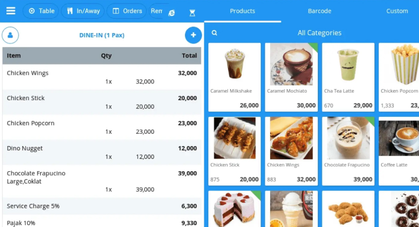Add Caramel Milkshake to the order
Viewport: 419px width, 227px height.
point(234,77)
